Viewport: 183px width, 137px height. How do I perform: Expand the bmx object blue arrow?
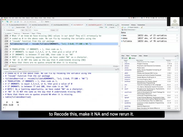pyautogui.click(x=122, y=35)
